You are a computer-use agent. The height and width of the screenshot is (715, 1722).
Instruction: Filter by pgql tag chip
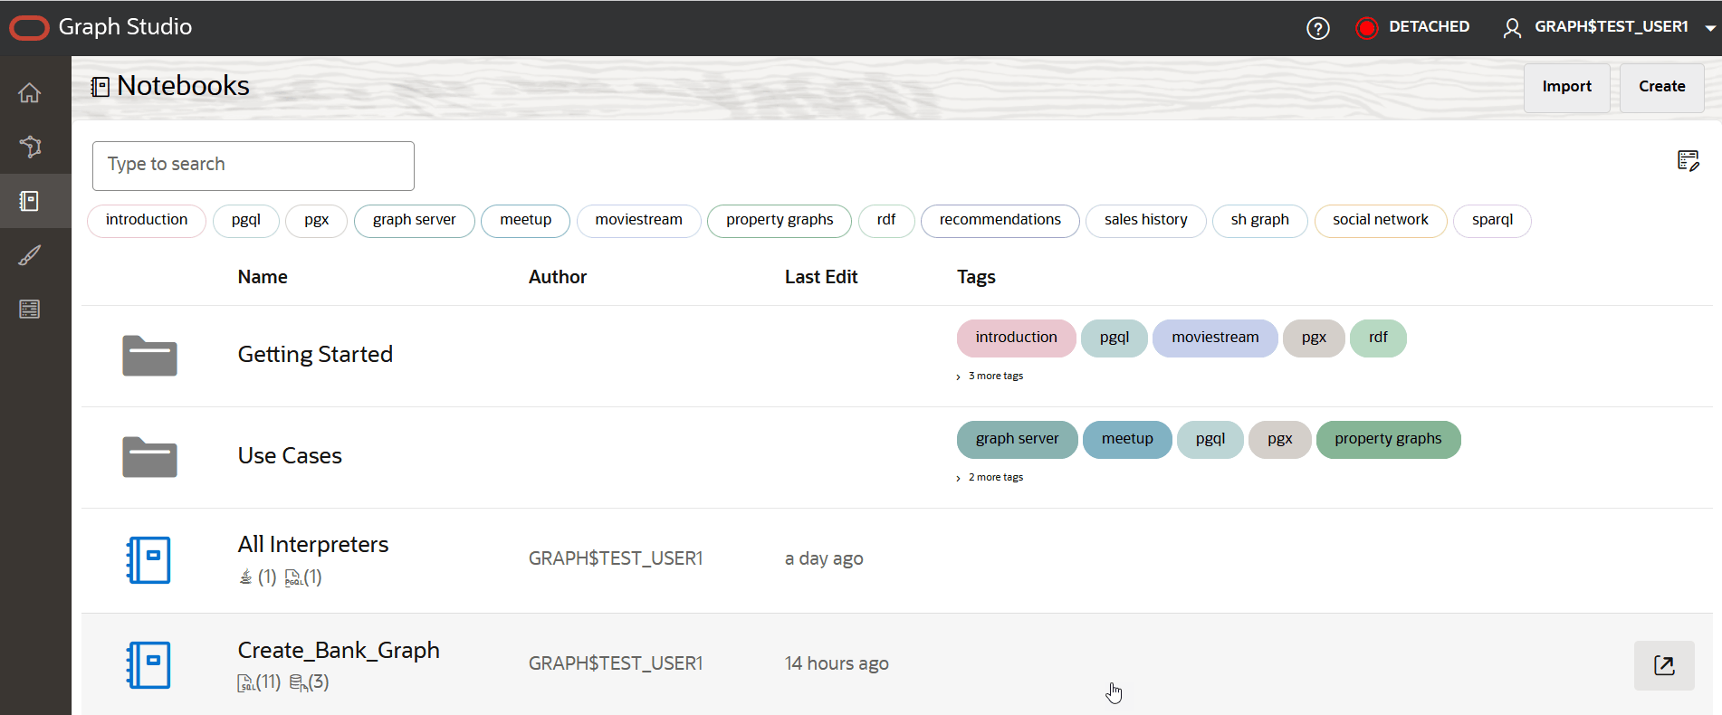[245, 220]
